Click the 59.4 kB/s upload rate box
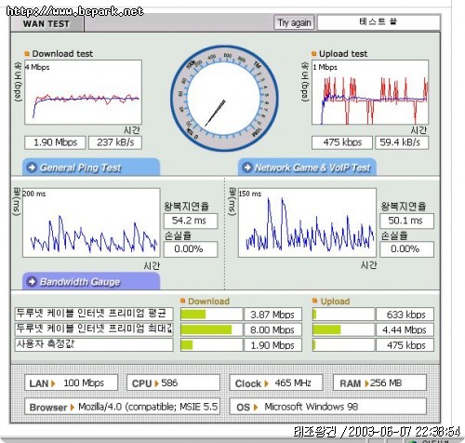The height and width of the screenshot is (443, 465). pyautogui.click(x=402, y=142)
